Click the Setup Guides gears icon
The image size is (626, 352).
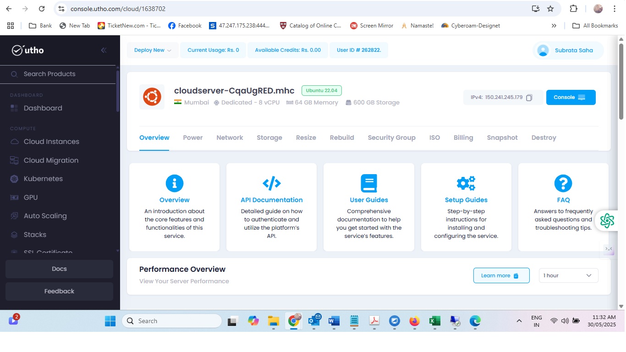tap(466, 183)
